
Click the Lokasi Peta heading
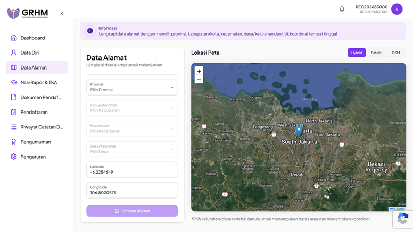(205, 53)
